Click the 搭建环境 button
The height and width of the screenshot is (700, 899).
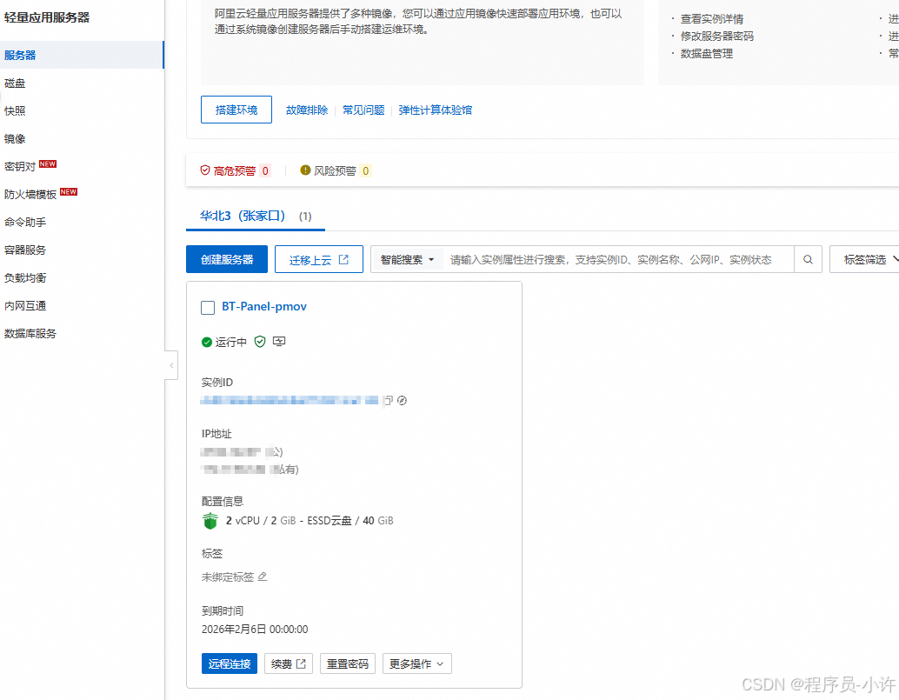(x=236, y=110)
